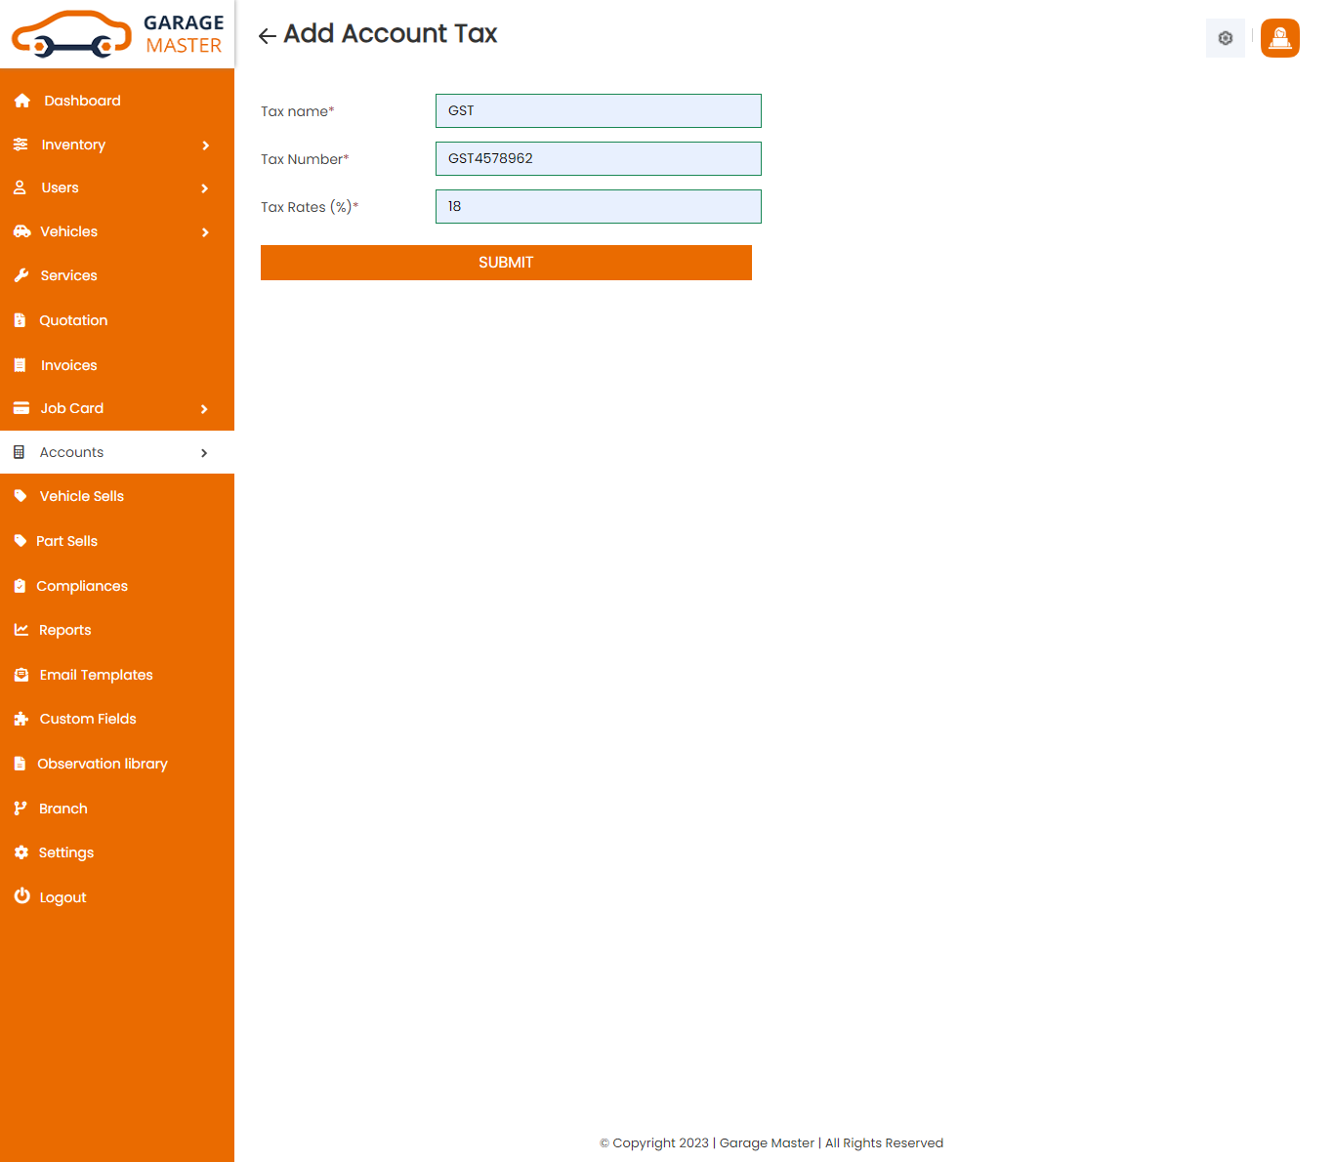Expand the Accounts submenu chevron

pyautogui.click(x=204, y=452)
